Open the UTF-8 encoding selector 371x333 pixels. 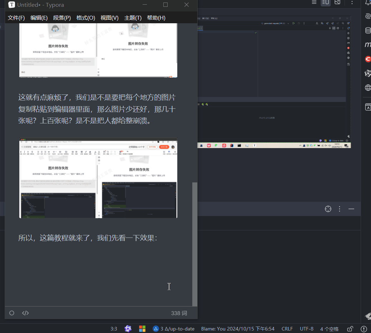[x=307, y=329]
